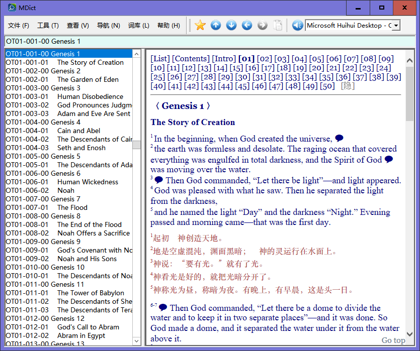This screenshot has height=351, width=420.
Task: Jump to chapter [02] link
Action: click(265, 59)
